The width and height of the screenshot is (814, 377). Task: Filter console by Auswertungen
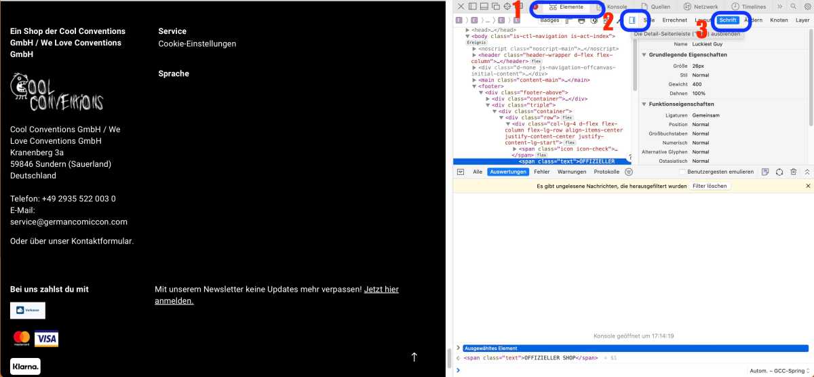click(x=508, y=172)
